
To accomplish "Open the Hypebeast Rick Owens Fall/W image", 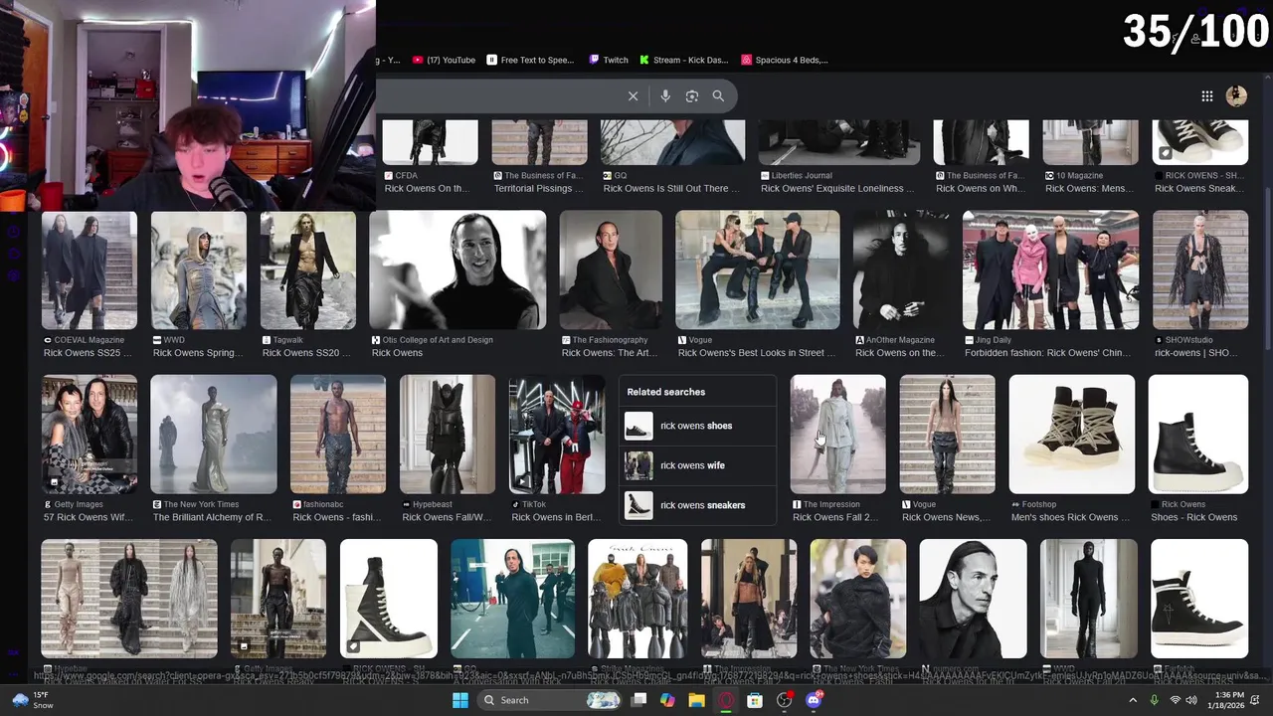I will point(448,434).
